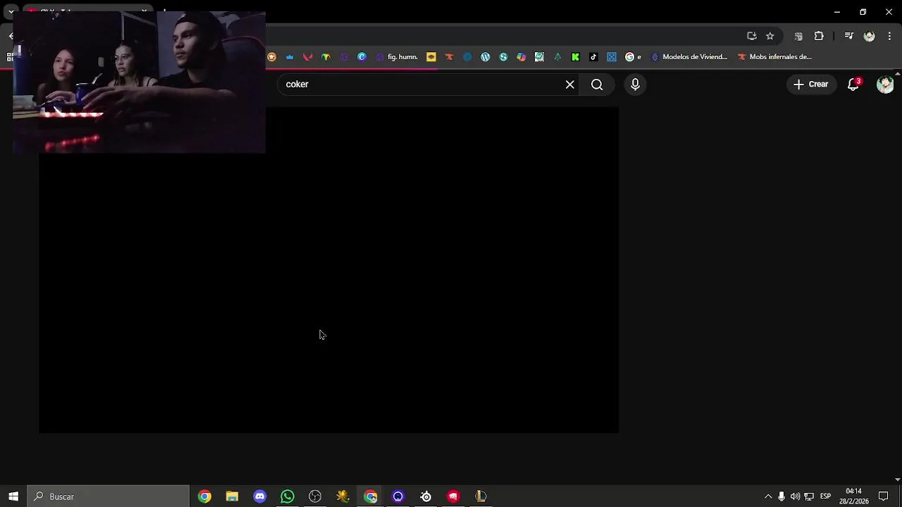The image size is (902, 507).
Task: Open the Mobs infernales de... bookmark
Action: pos(774,57)
